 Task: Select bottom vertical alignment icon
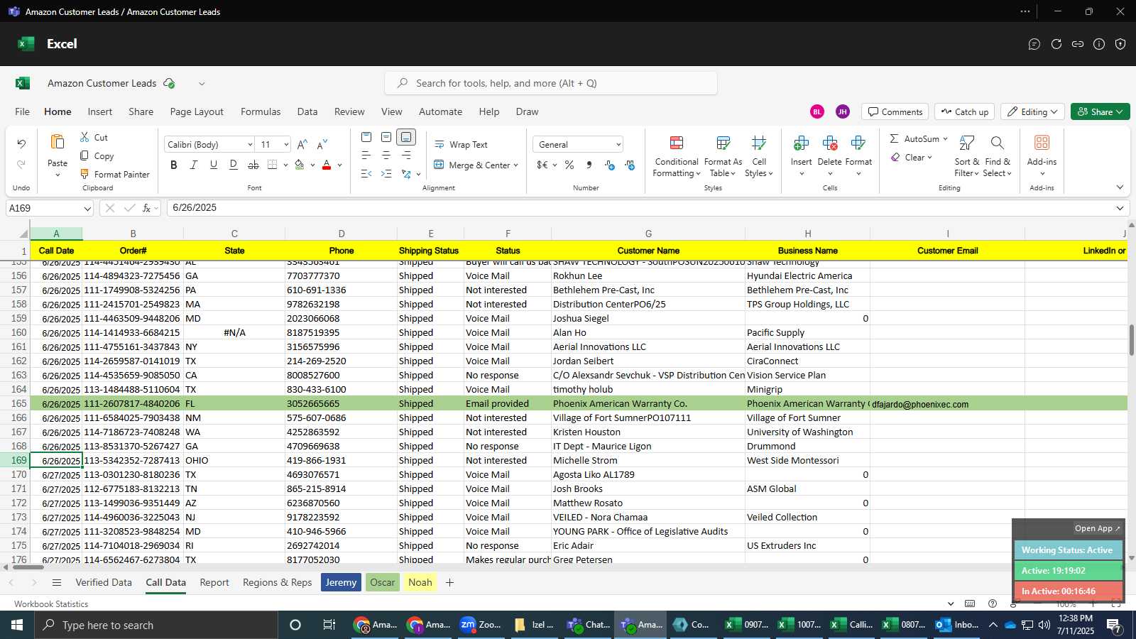[406, 137]
